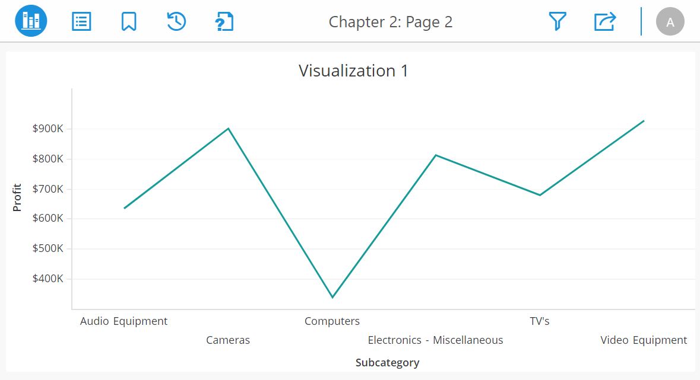The height and width of the screenshot is (380, 700).
Task: Click the 'Video Equipment' axis label
Action: click(x=643, y=340)
